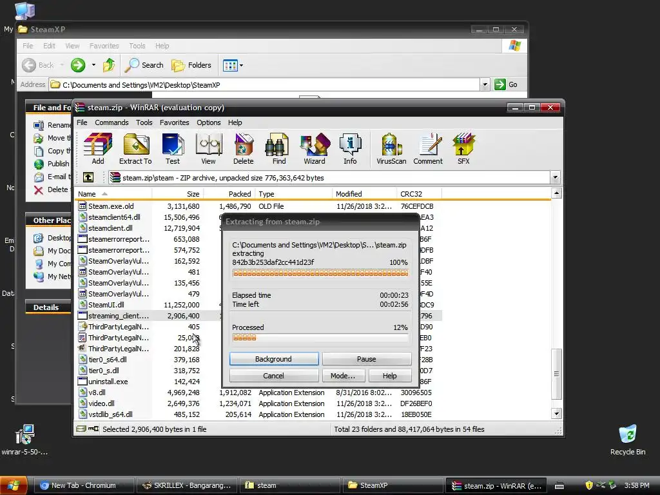The height and width of the screenshot is (495, 660).
Task: Click the security shield tray icon
Action: click(589, 485)
